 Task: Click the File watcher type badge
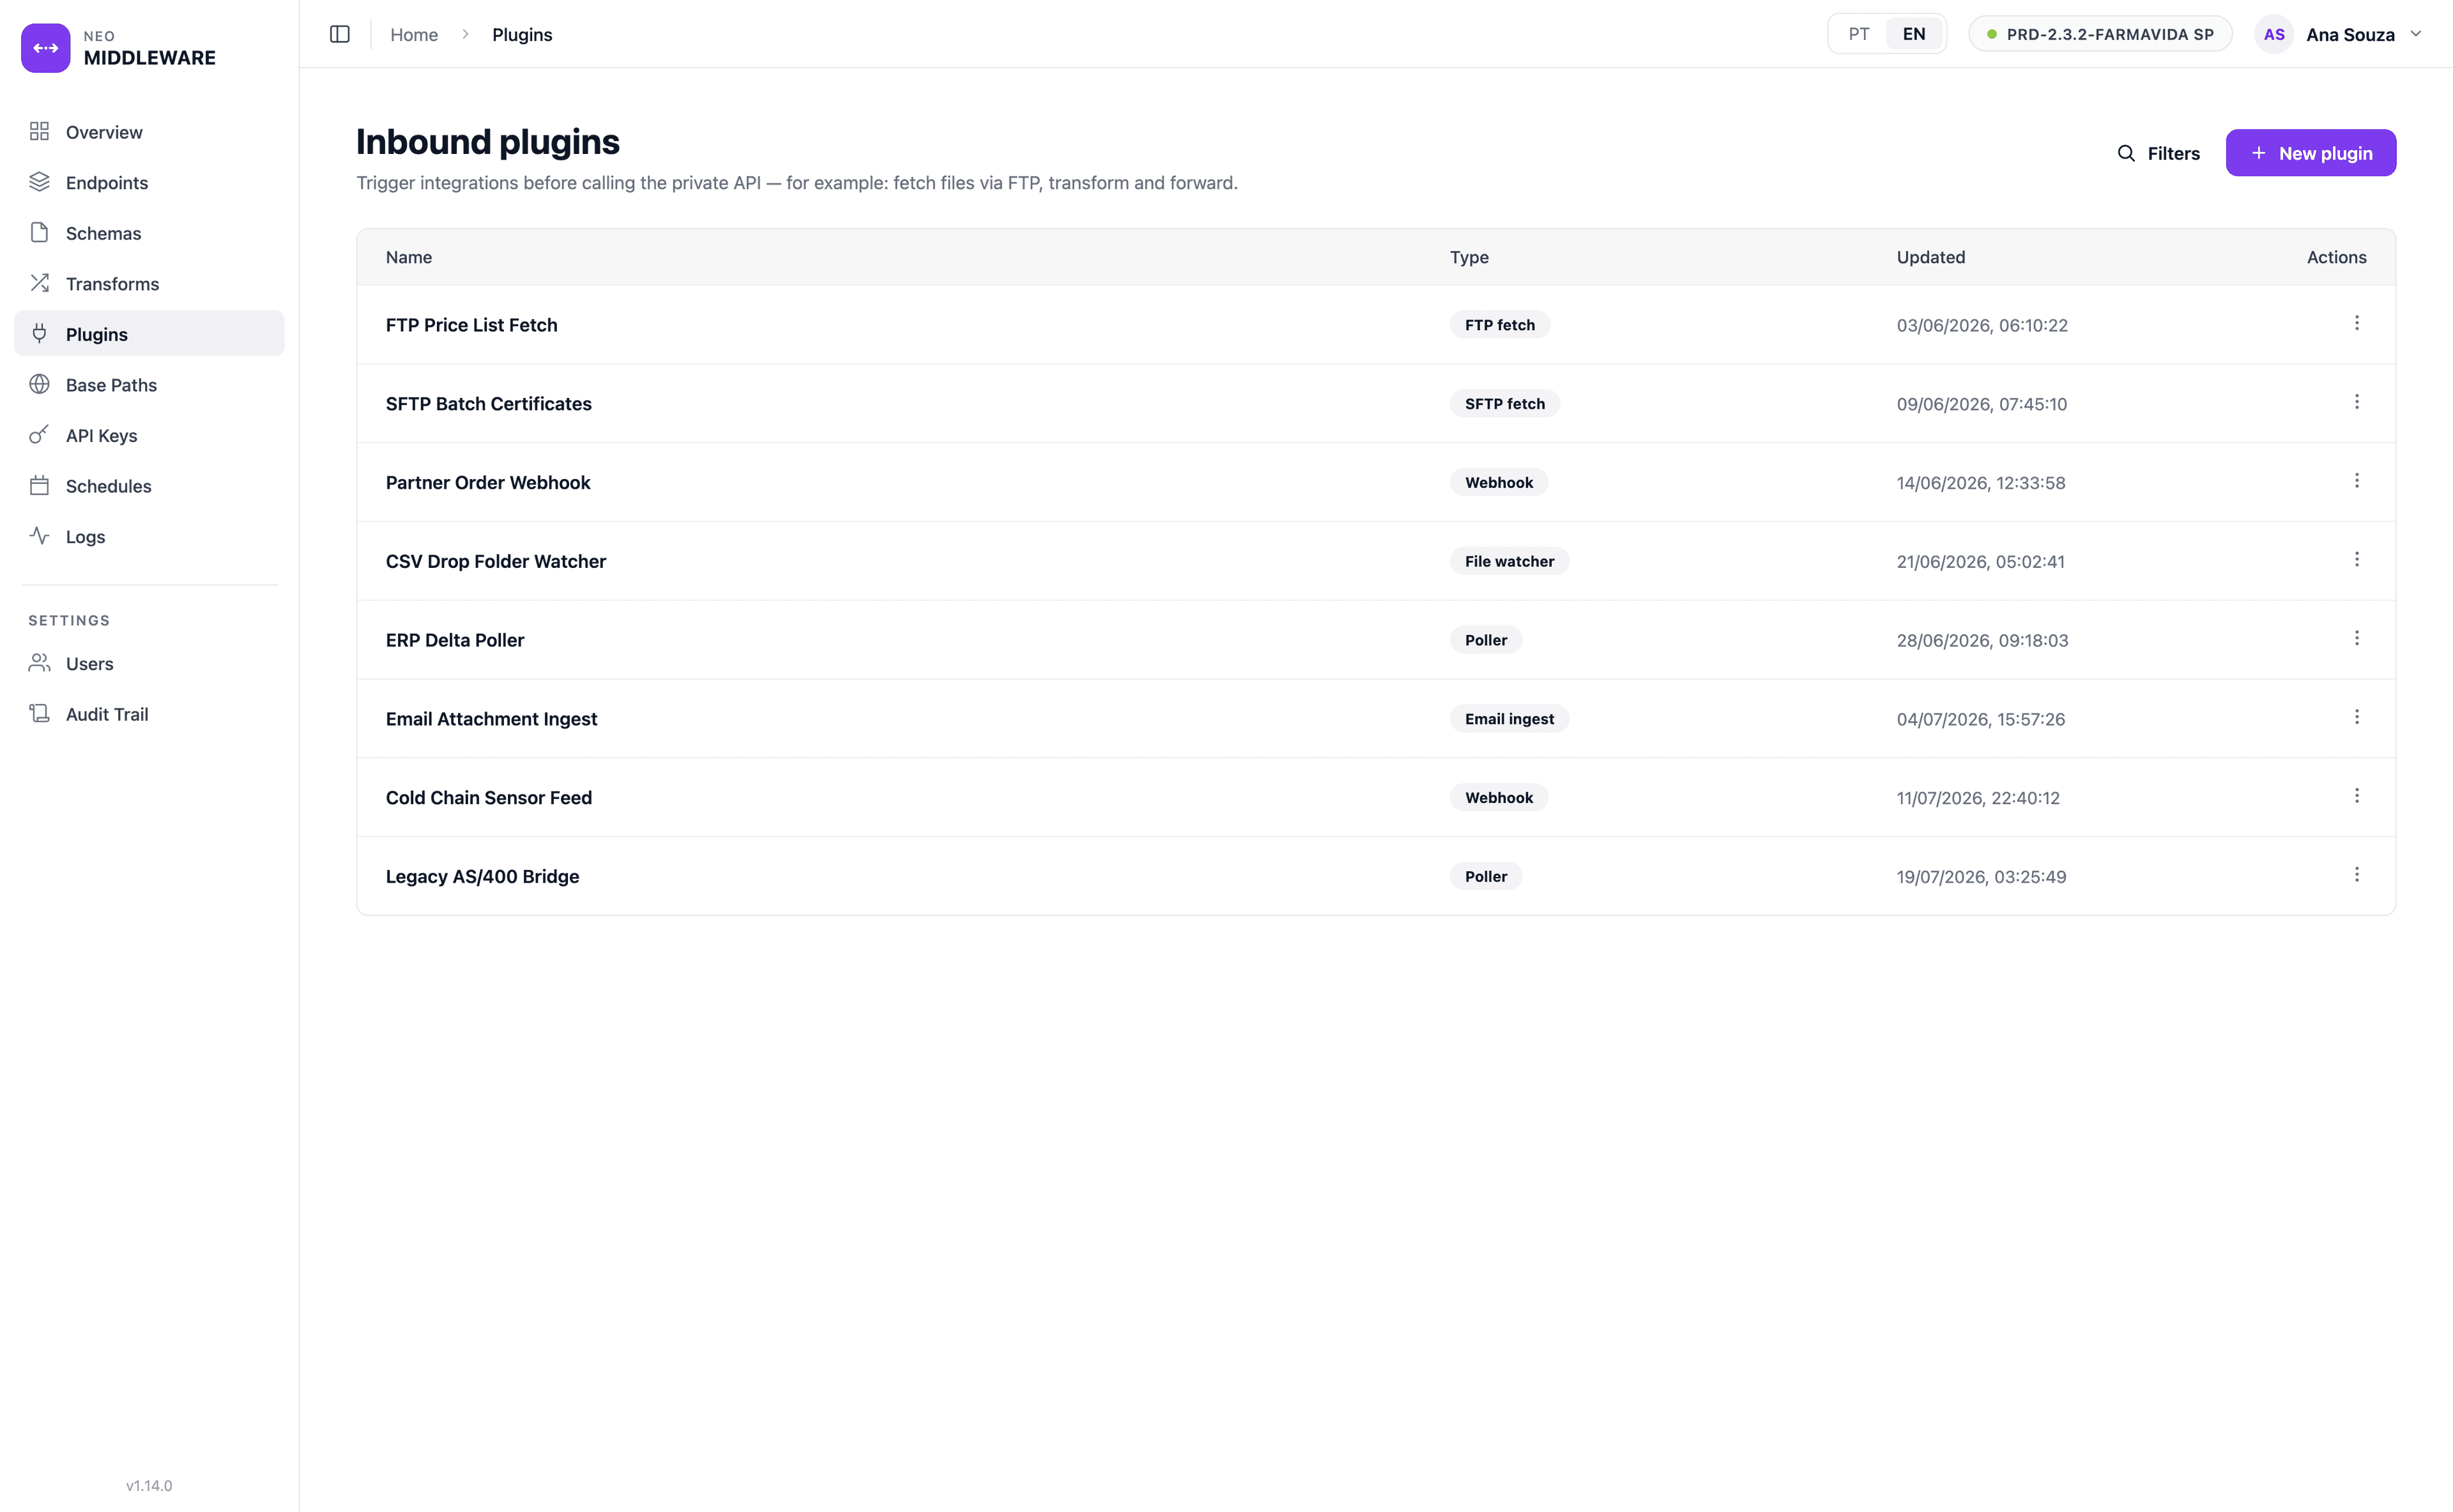point(1510,561)
